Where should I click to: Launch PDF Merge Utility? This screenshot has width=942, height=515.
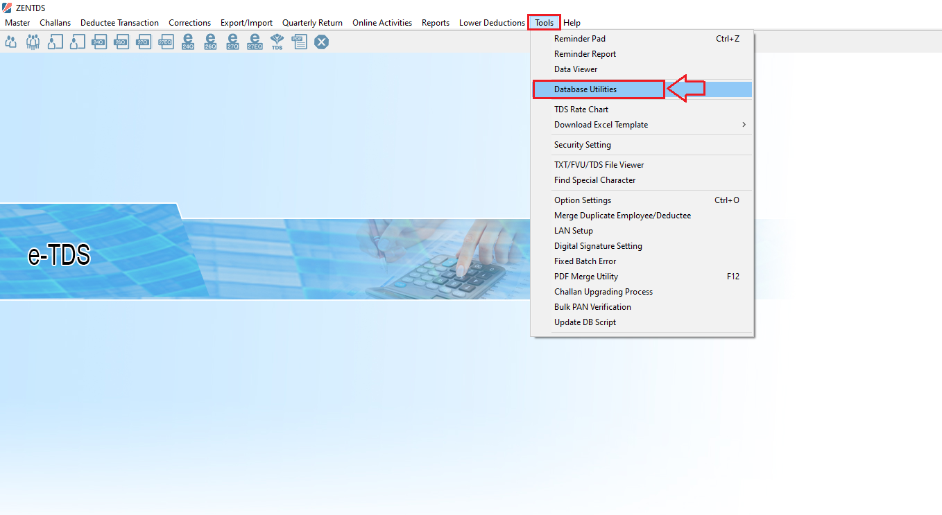pyautogui.click(x=642, y=277)
